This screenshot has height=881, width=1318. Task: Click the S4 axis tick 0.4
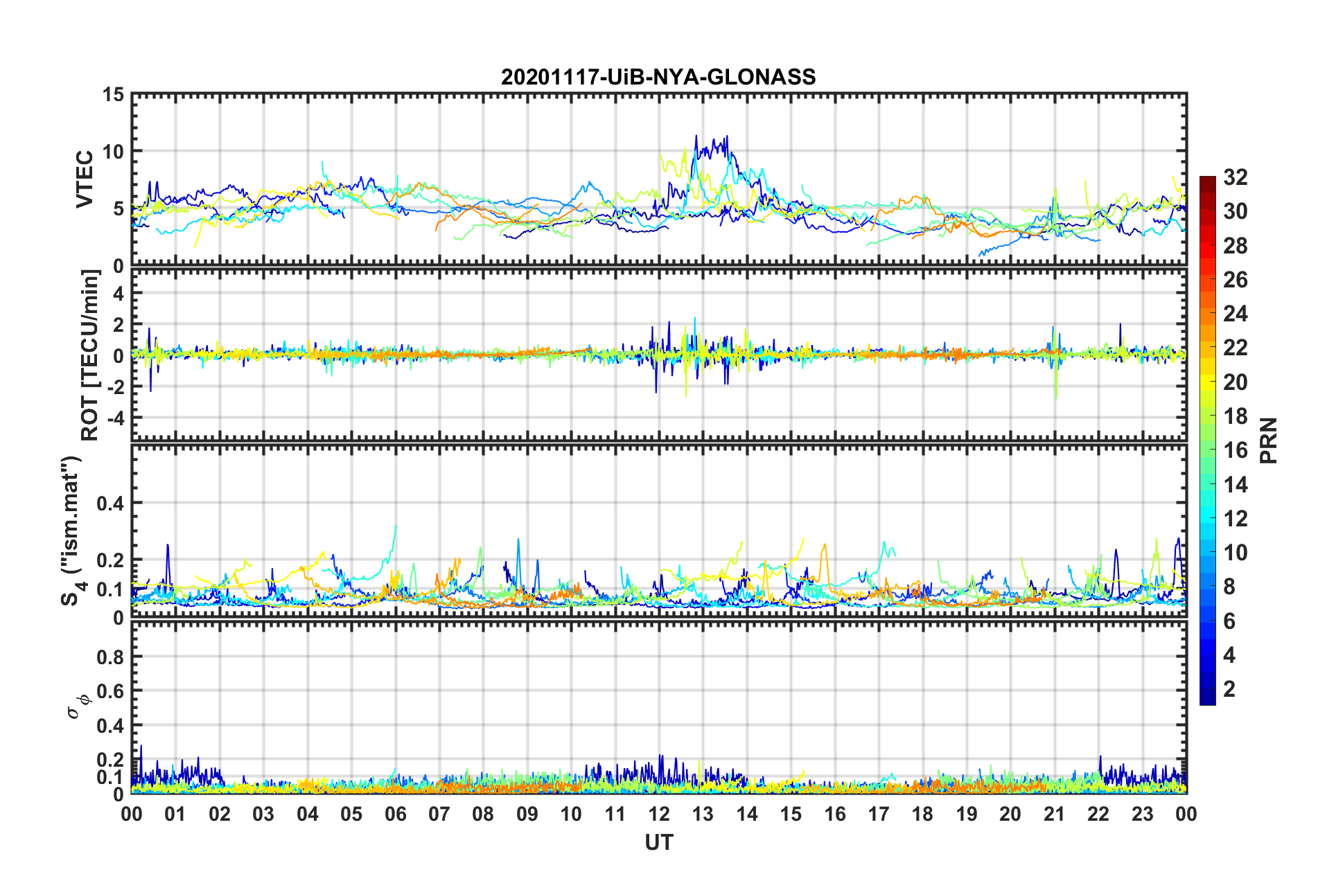(110, 504)
